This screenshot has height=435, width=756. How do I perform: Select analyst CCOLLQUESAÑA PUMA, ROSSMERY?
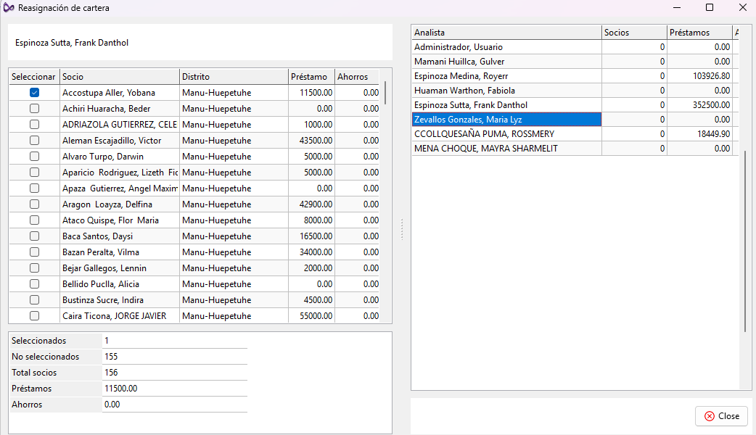[506, 134]
